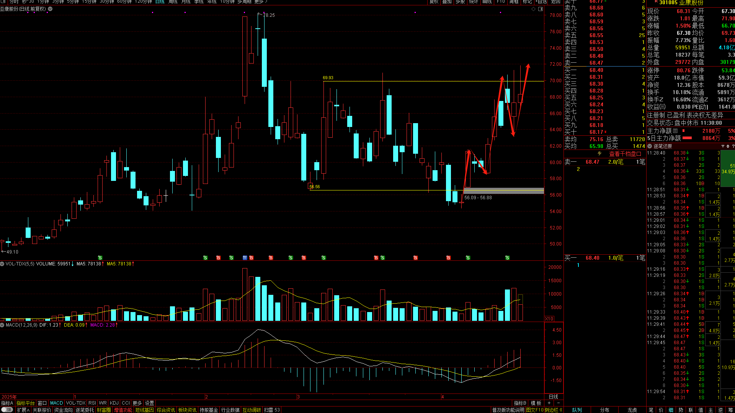735x413 pixels.
Task: Click the zoom in plus button
Action: [549, 403]
